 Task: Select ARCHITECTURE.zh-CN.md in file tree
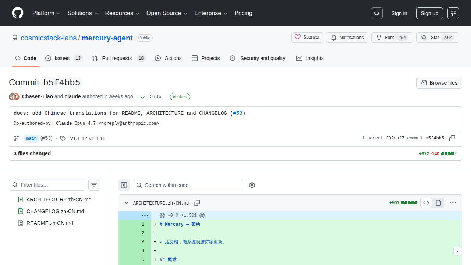point(59,199)
